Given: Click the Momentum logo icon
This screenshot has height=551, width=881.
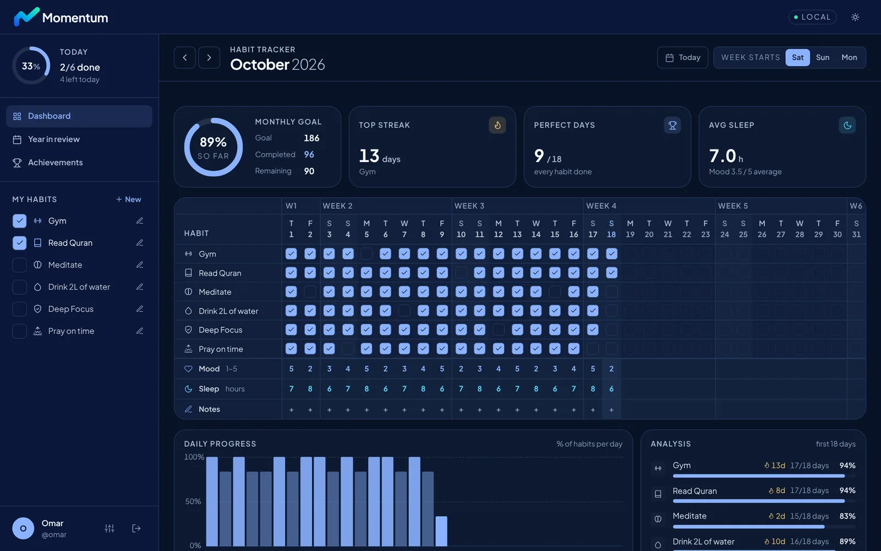Looking at the screenshot, I should click(26, 17).
